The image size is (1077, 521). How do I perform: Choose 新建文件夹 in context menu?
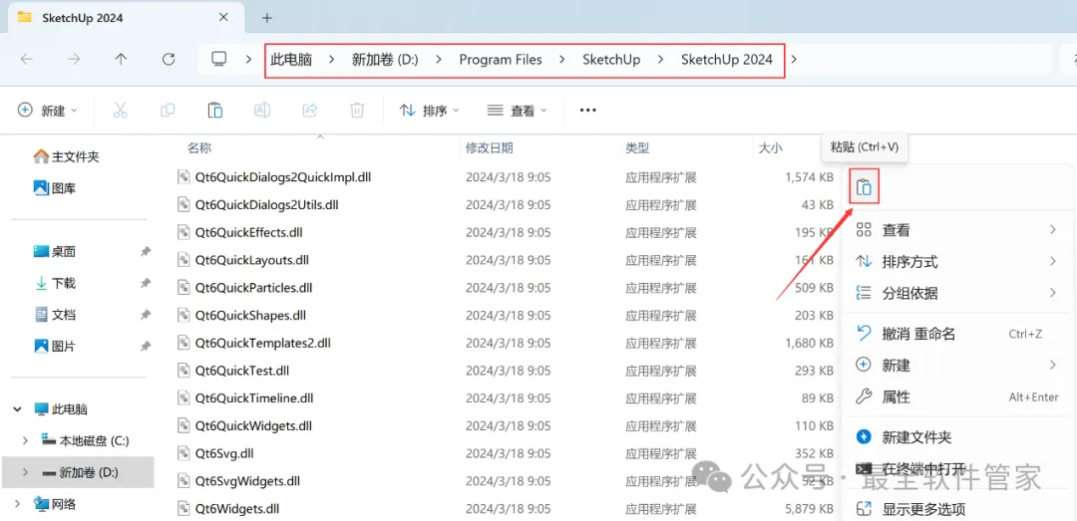click(x=955, y=437)
